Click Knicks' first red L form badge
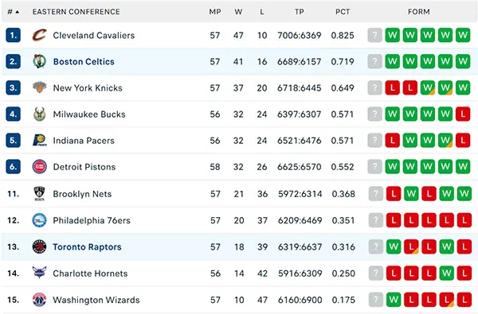The width and height of the screenshot is (478, 314). (x=392, y=87)
